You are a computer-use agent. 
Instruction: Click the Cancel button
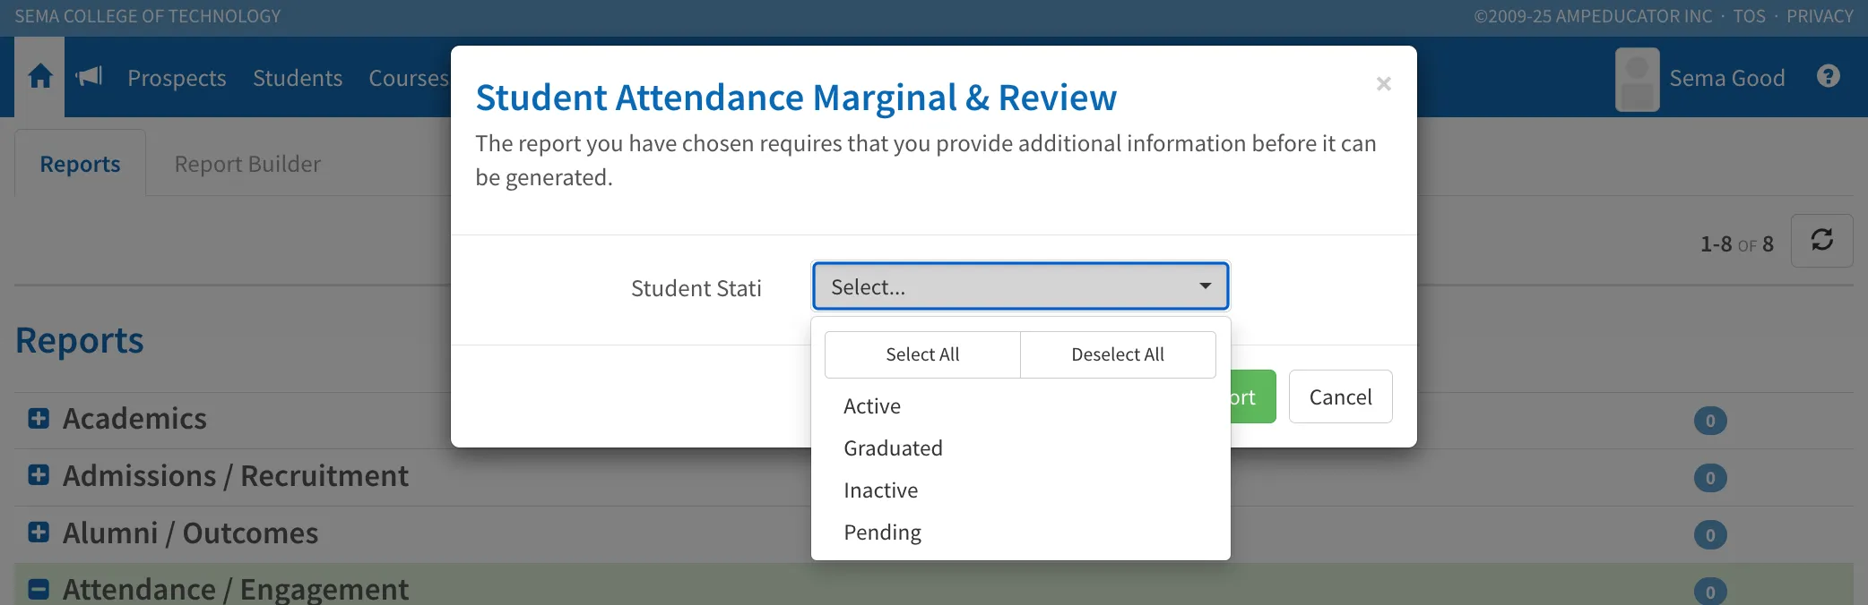tap(1340, 396)
